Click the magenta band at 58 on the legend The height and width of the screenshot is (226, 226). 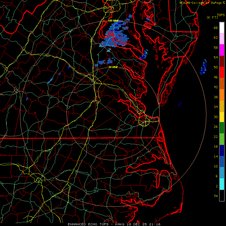coord(222,50)
